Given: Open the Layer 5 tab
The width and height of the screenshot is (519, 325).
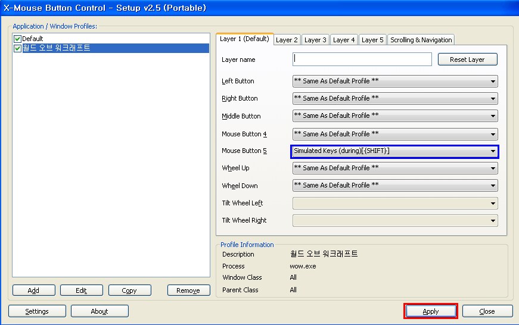Looking at the screenshot, I should tap(372, 40).
